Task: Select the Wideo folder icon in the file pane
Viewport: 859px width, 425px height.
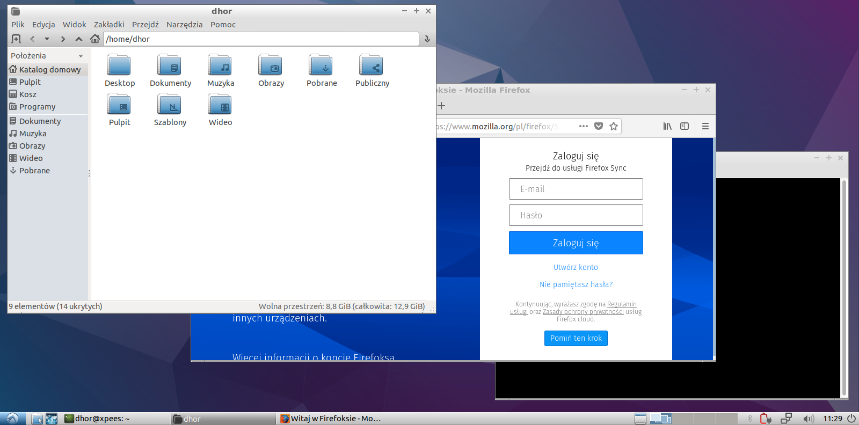Action: pyautogui.click(x=220, y=104)
